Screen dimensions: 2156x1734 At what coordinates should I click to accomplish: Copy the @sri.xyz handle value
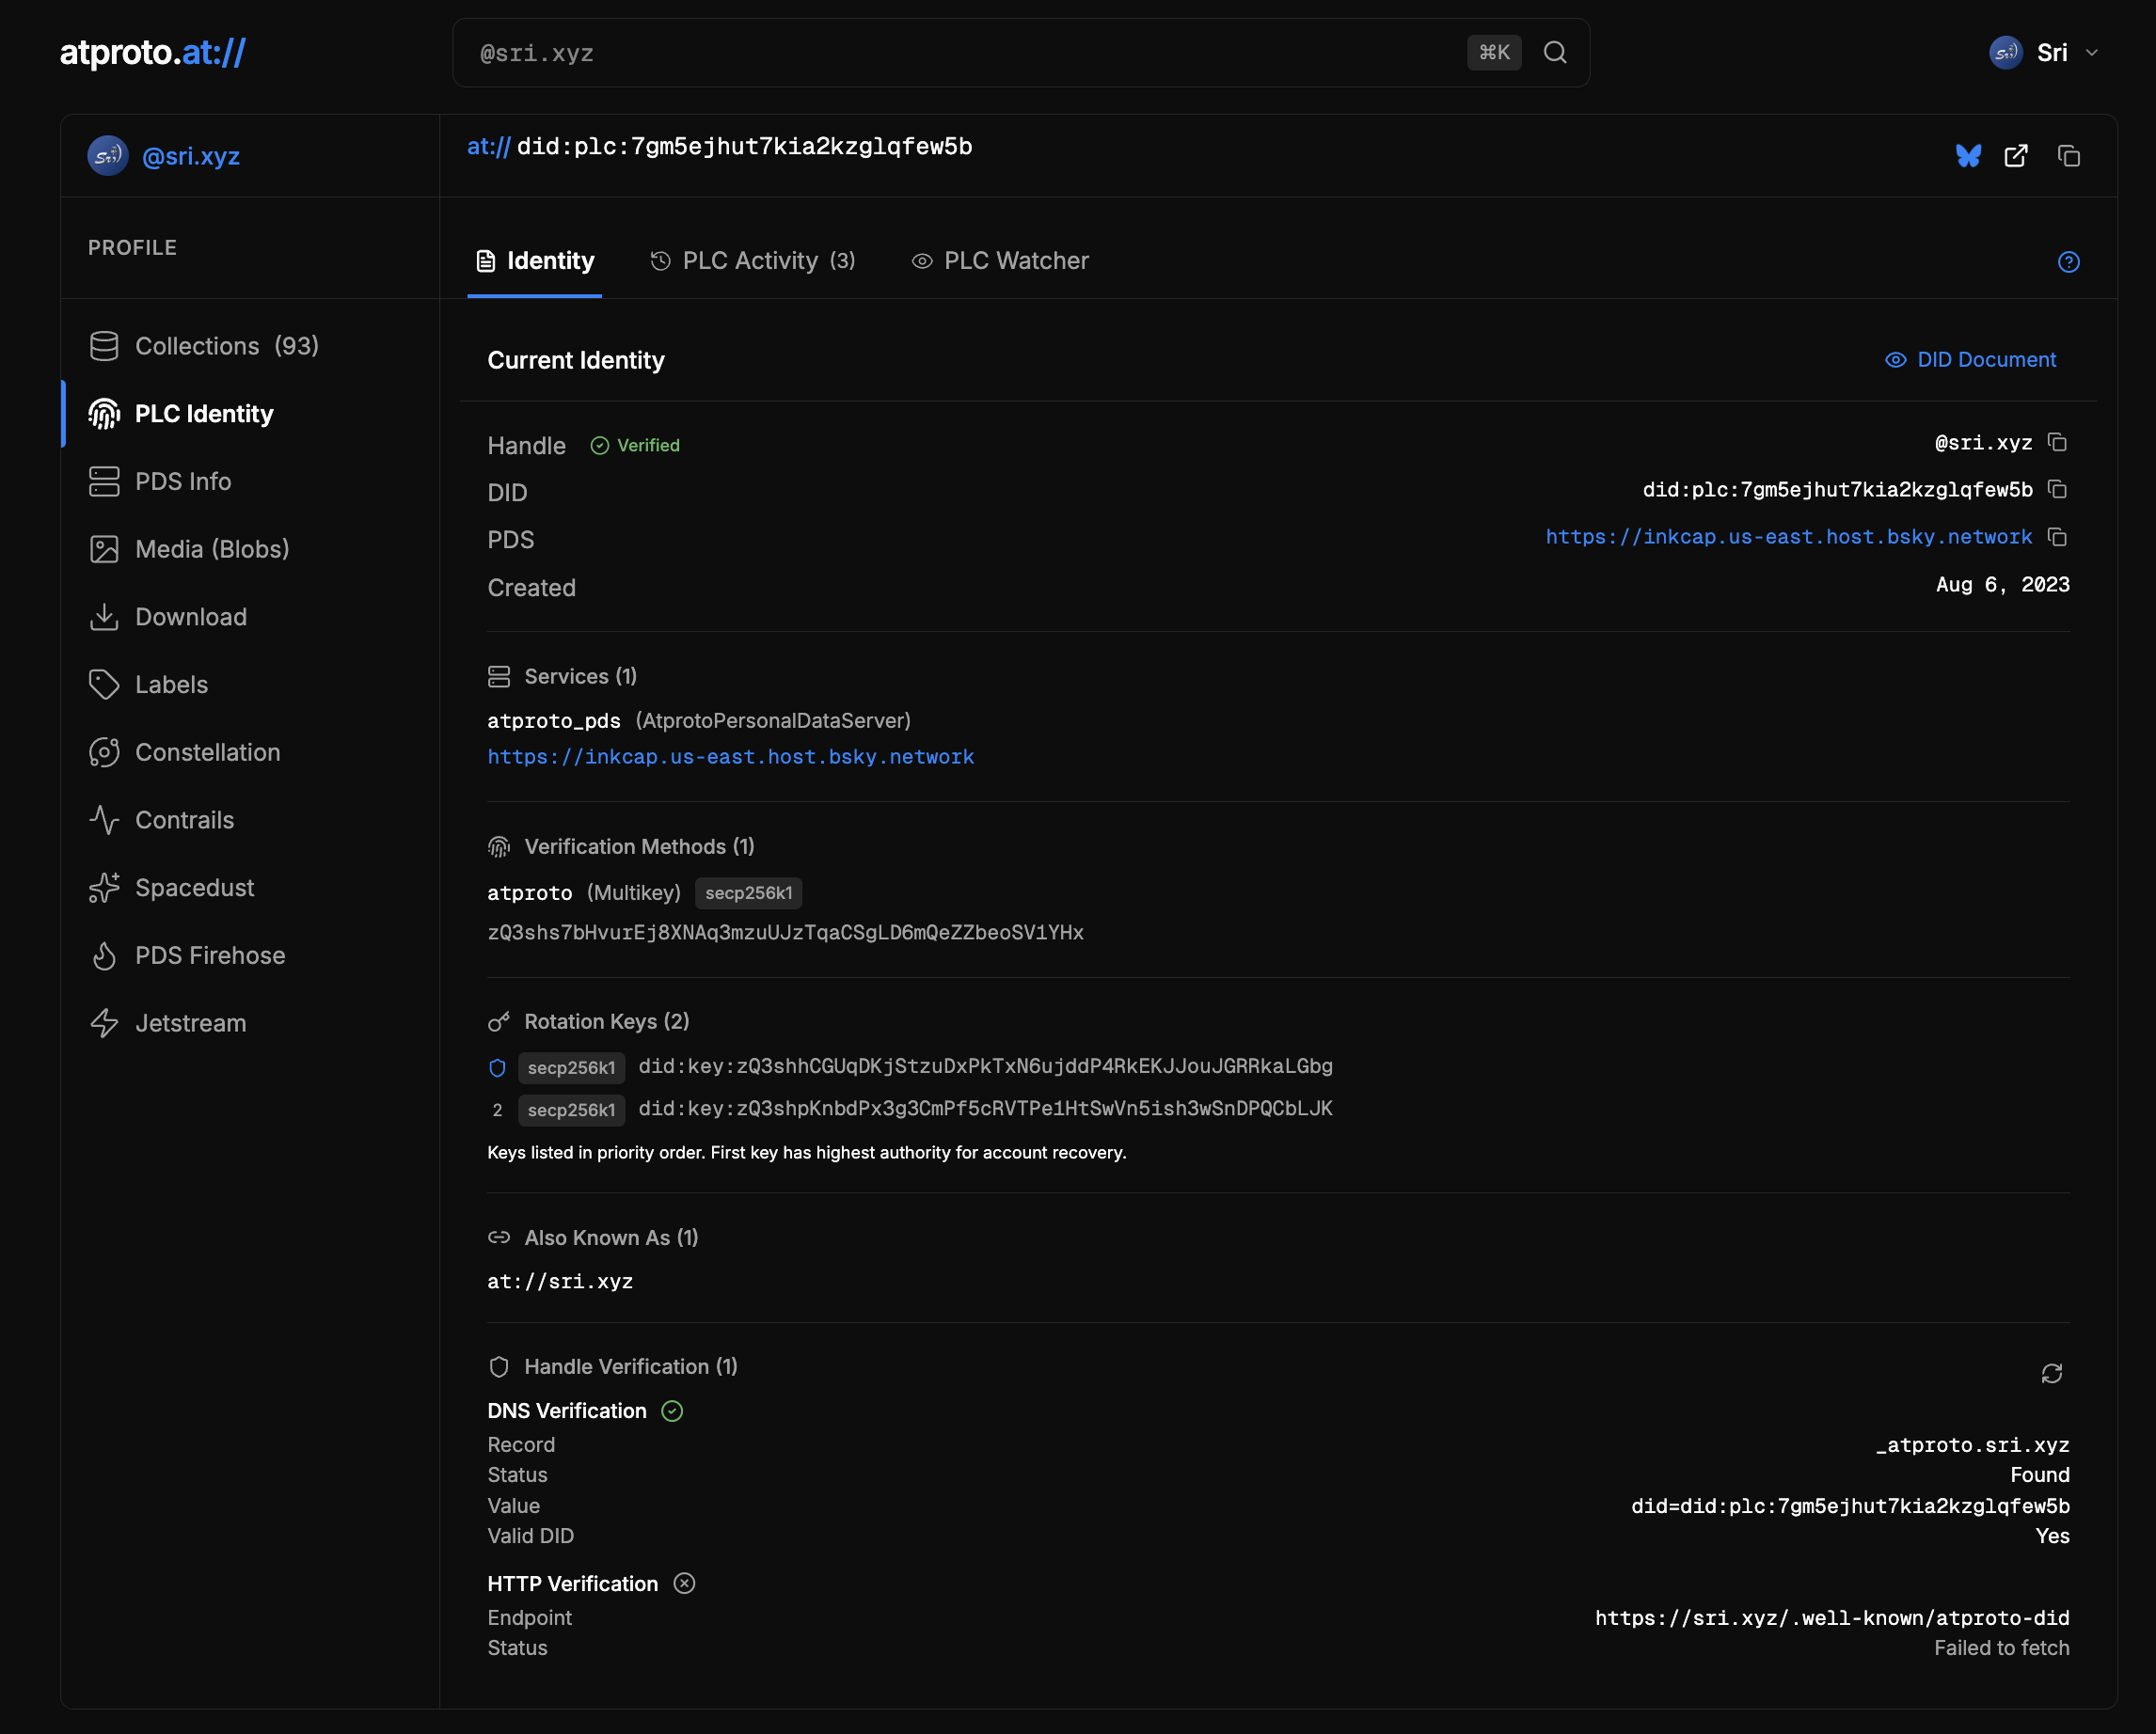2057,442
